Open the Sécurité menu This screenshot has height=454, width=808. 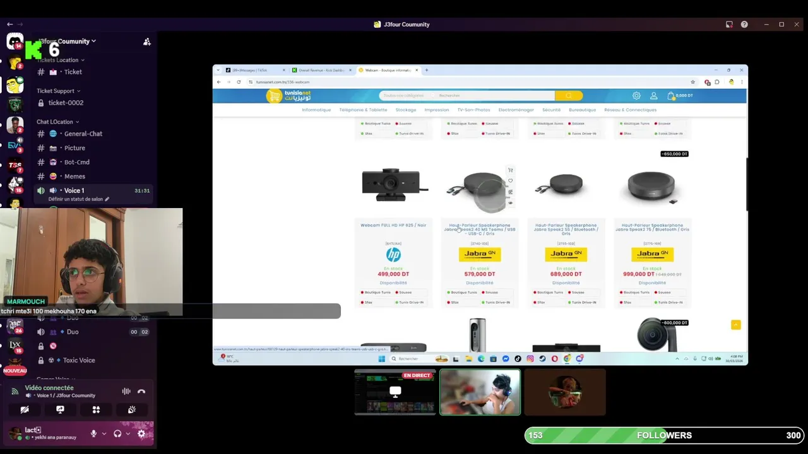pos(551,110)
